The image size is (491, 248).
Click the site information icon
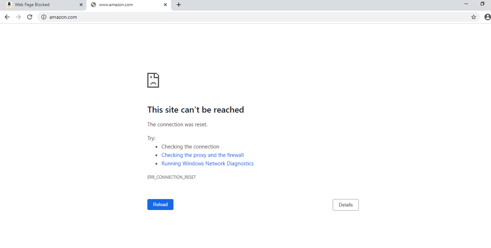(44, 17)
